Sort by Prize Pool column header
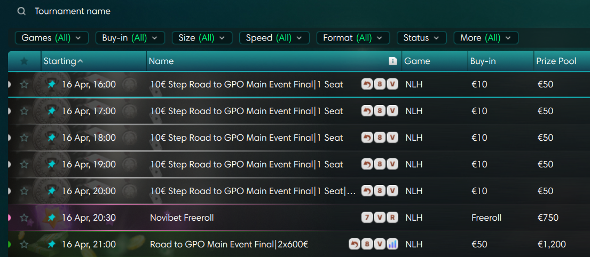This screenshot has width=590, height=257. [x=556, y=61]
